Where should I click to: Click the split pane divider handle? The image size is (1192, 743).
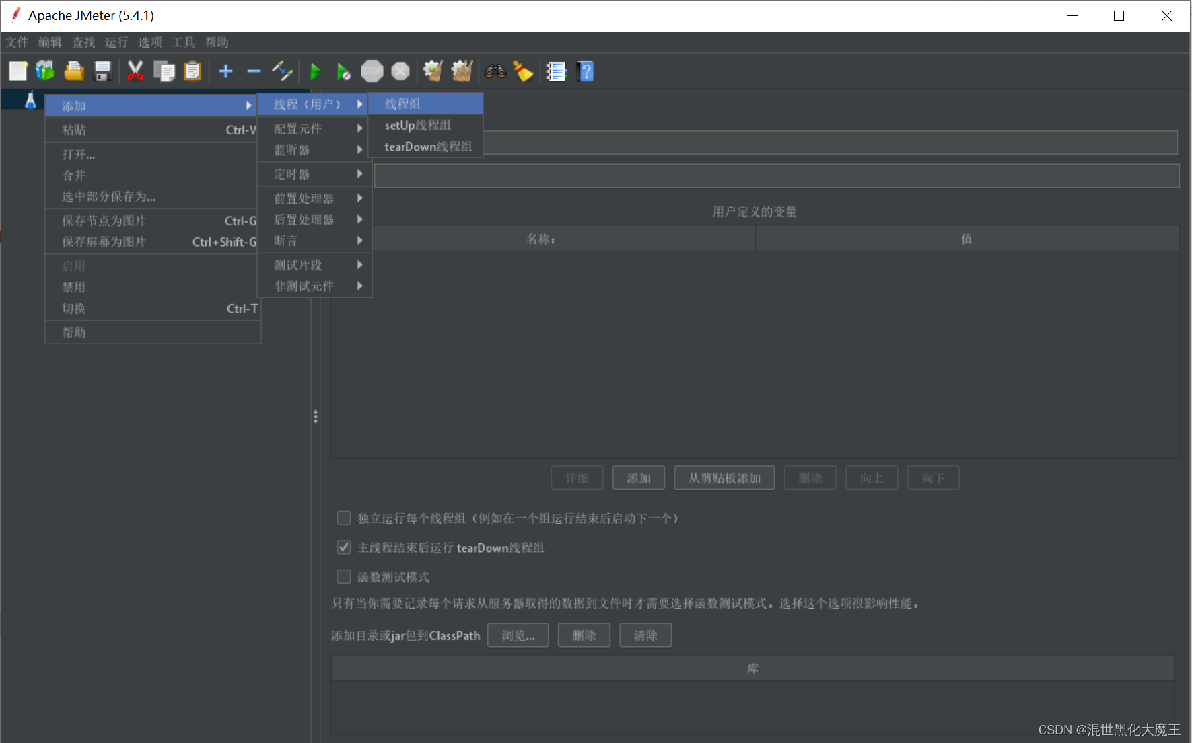coord(316,417)
